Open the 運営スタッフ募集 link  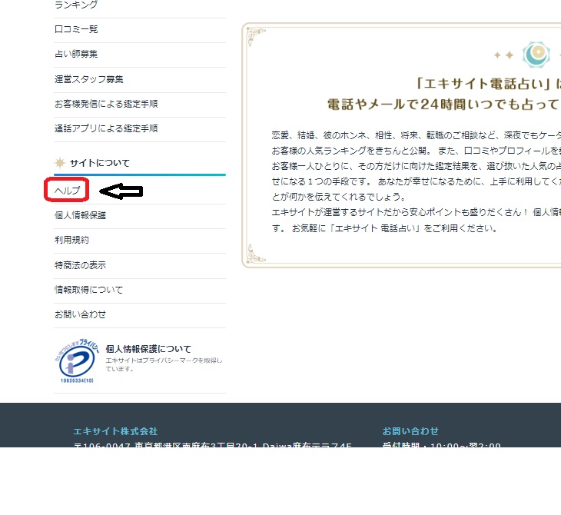point(89,79)
